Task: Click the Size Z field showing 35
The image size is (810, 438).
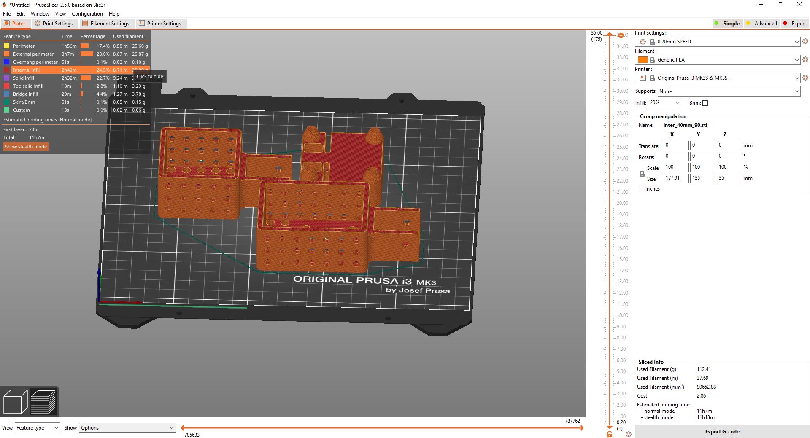Action: [729, 178]
